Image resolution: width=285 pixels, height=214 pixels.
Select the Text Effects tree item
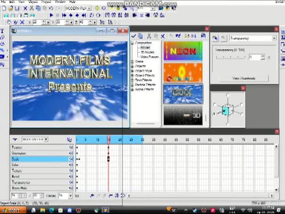[x=144, y=80]
